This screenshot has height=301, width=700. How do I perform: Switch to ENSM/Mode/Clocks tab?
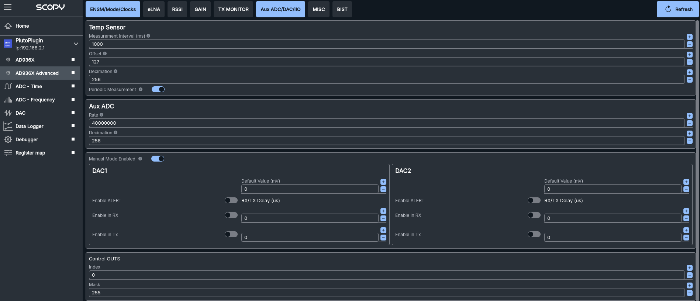click(x=113, y=9)
